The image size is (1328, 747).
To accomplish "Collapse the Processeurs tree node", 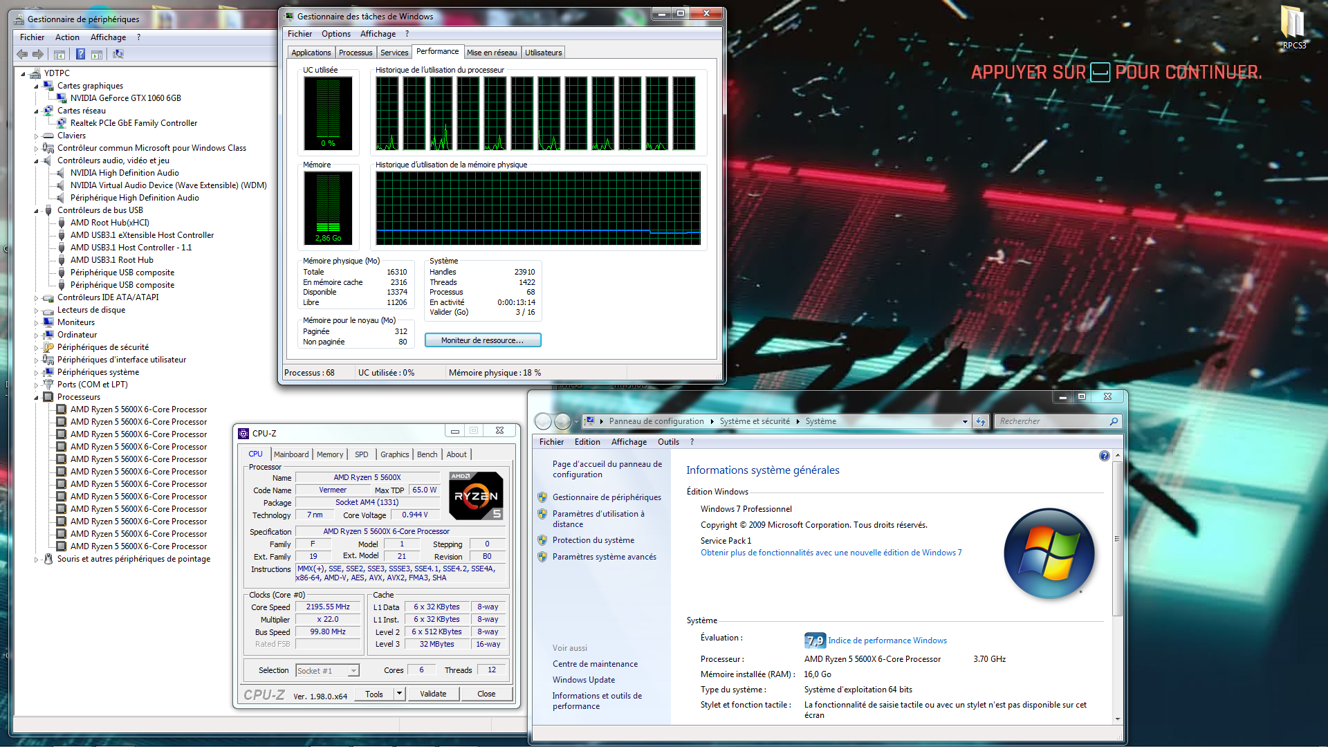I will (x=36, y=398).
